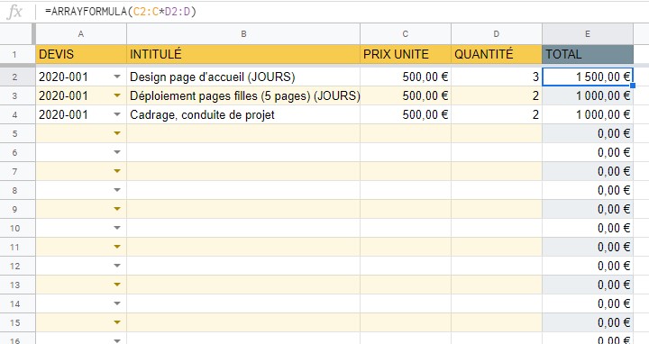Click the fx formula icon
This screenshot has height=344, width=649.
click(15, 12)
